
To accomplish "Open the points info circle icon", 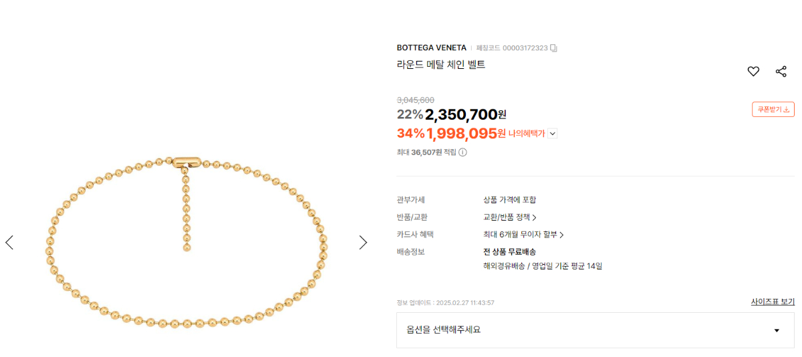I will [462, 152].
